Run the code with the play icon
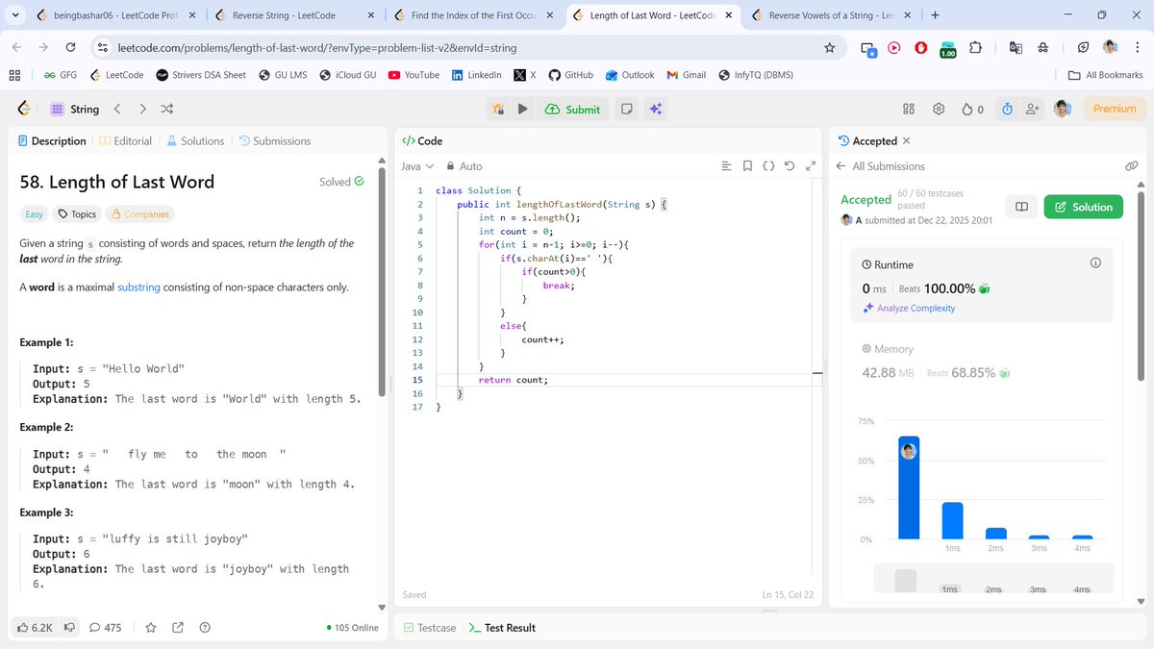The image size is (1154, 649). [x=521, y=109]
